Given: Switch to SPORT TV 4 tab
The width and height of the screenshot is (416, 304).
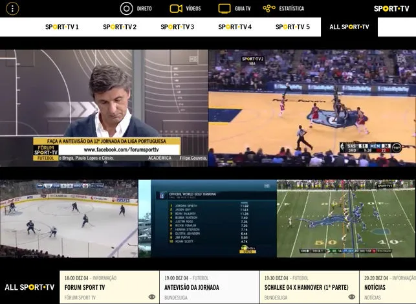Looking at the screenshot, I should coord(235,27).
